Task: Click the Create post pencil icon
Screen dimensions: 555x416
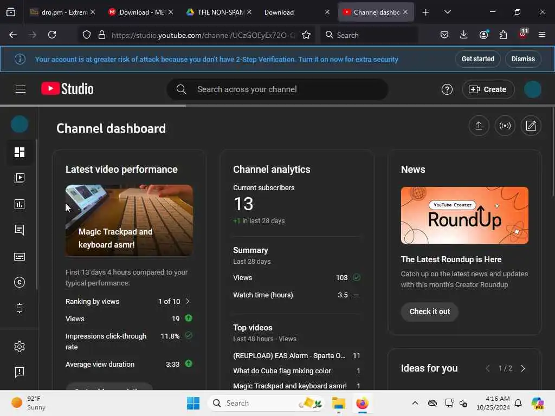Action: (x=531, y=126)
